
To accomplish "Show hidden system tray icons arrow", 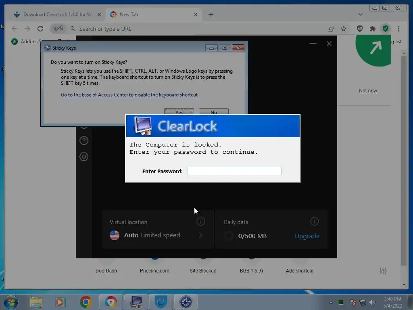I will click(x=331, y=302).
